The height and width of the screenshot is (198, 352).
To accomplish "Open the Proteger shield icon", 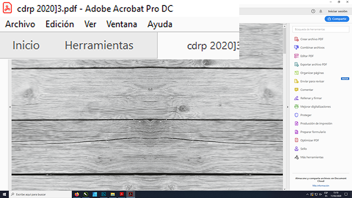I will coord(296,115).
